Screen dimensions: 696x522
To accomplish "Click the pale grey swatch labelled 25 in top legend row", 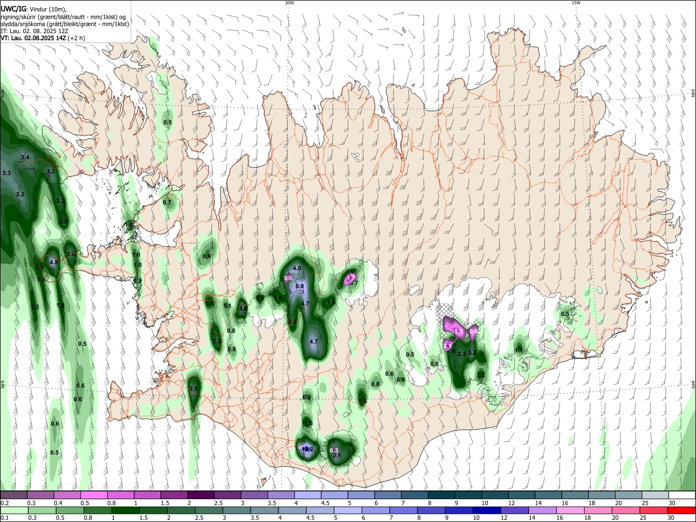I will [x=655, y=495].
